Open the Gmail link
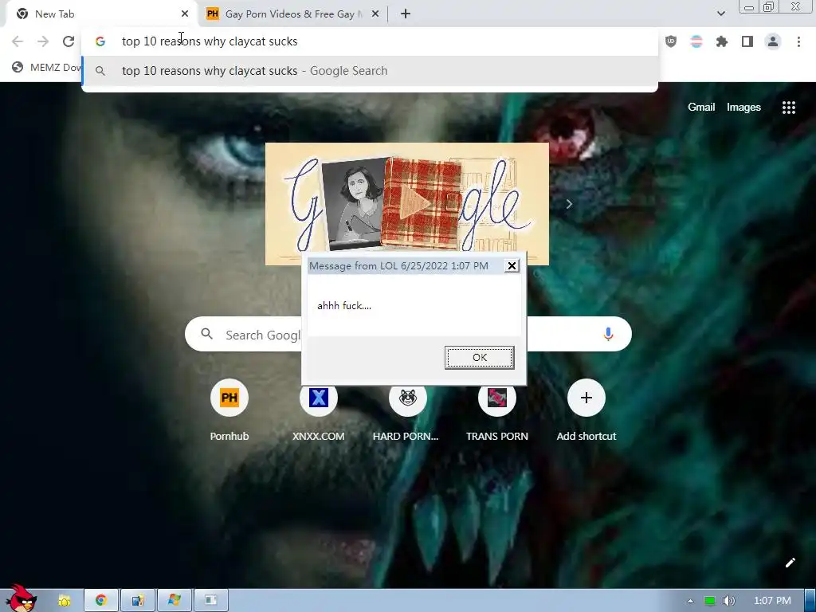This screenshot has width=816, height=612. tap(701, 108)
